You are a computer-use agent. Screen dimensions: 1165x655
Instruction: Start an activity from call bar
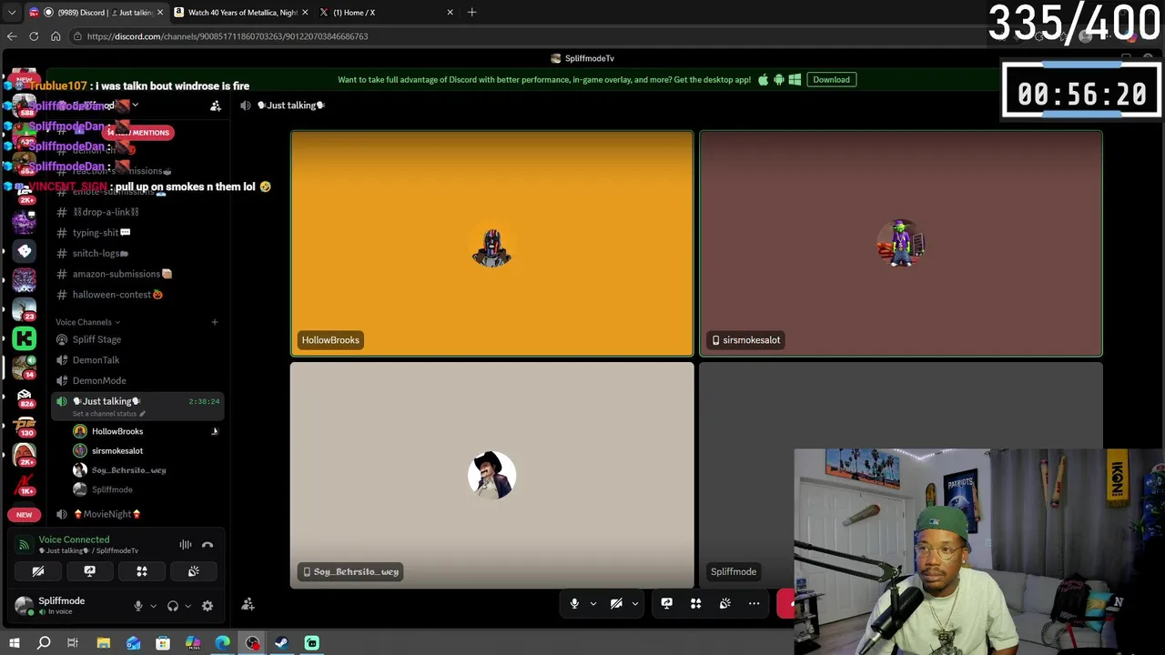695,603
